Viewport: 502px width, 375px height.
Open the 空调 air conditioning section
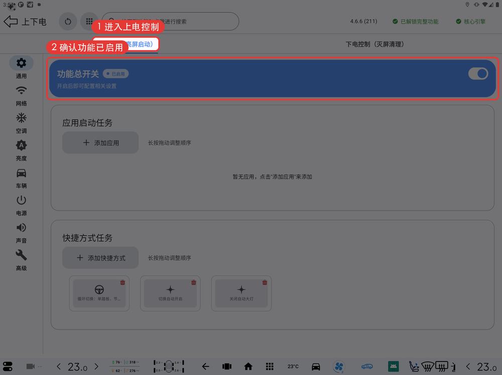coord(21,123)
